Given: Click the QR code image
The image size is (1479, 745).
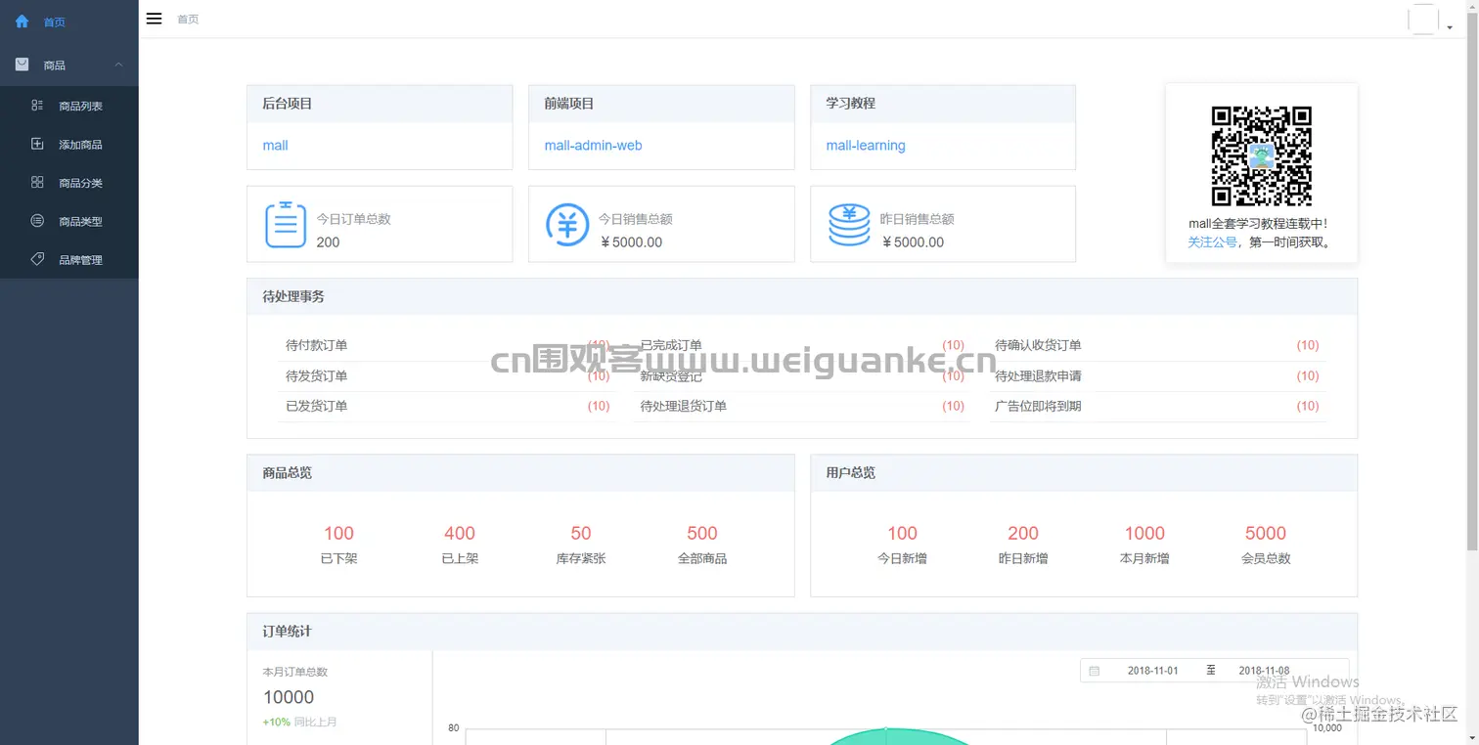Looking at the screenshot, I should click(1261, 155).
